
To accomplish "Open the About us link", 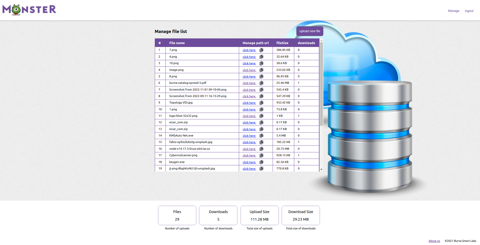I will click(434, 241).
